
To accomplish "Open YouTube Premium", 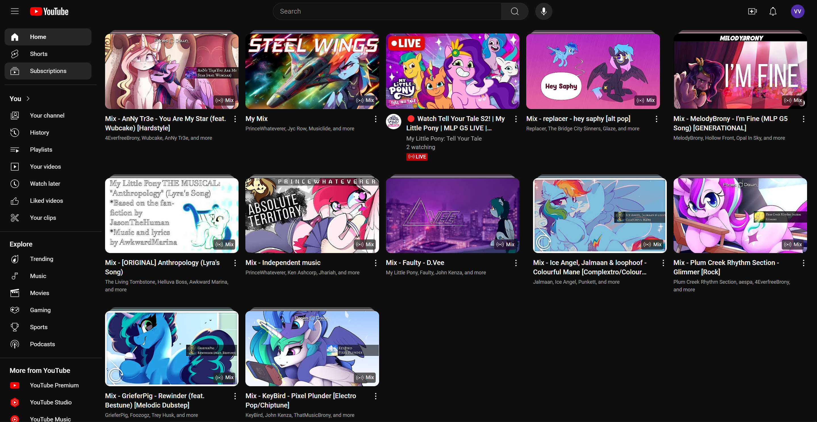I will tap(48, 385).
